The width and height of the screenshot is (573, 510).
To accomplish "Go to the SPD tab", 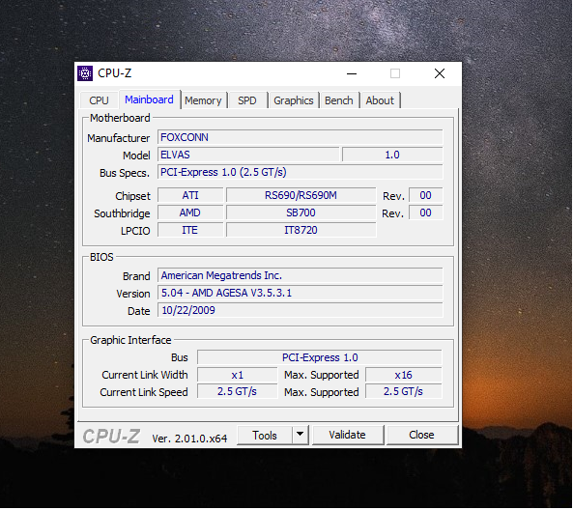I will [247, 100].
